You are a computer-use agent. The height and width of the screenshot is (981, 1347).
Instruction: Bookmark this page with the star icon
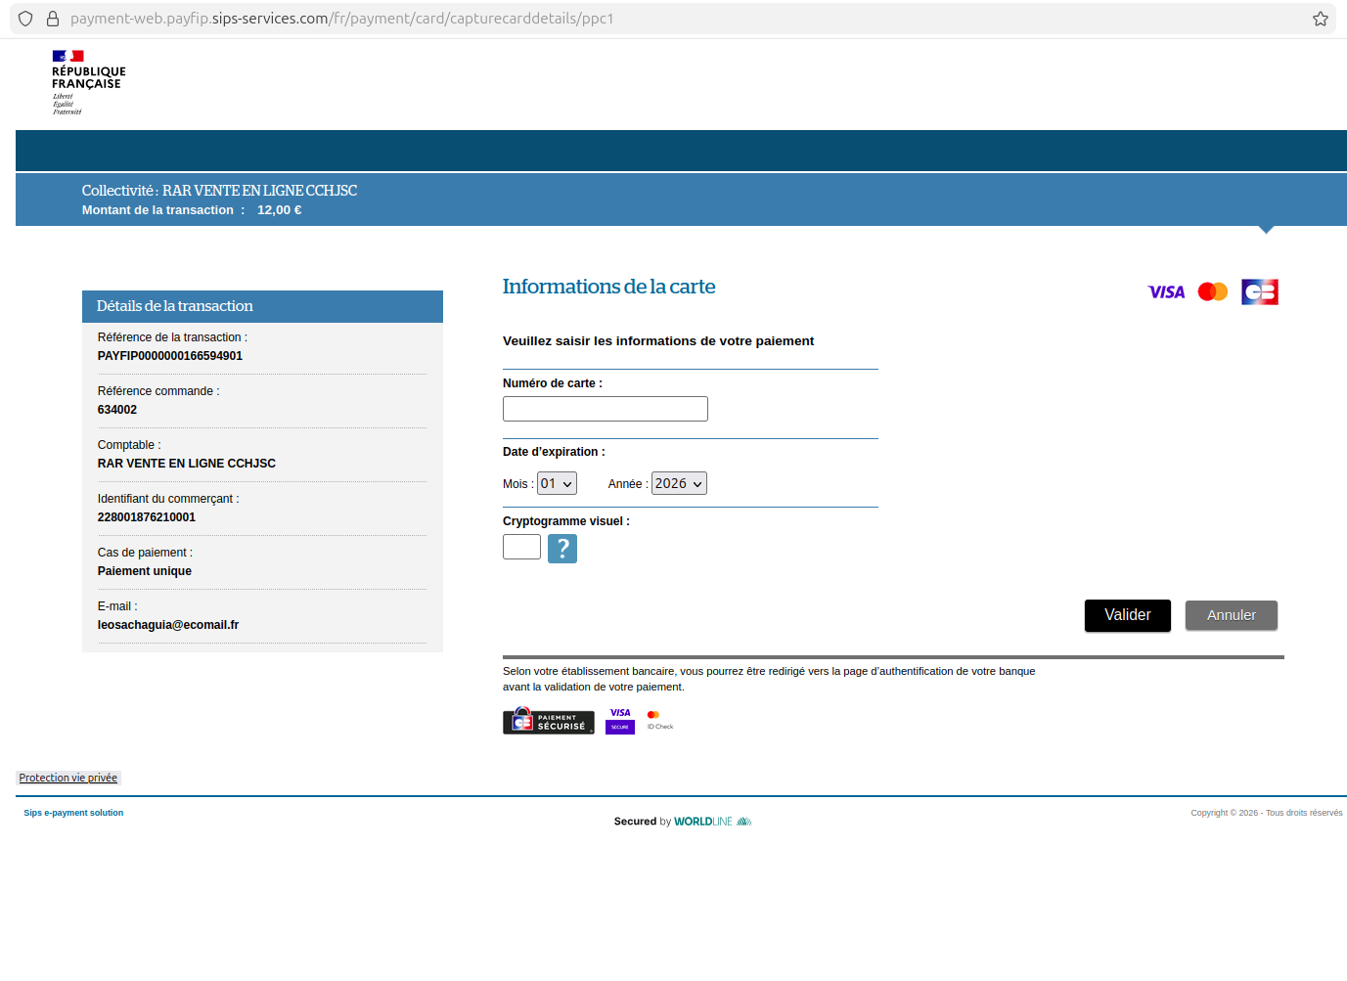click(x=1320, y=19)
